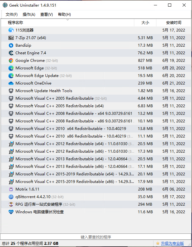Sort by 大小 column header
The width and height of the screenshot is (192, 247).
pos(145,23)
